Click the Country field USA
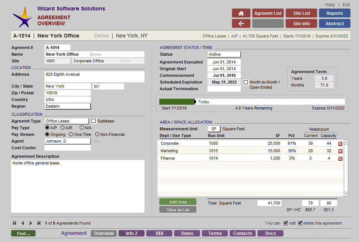This screenshot has height=242, width=359. click(67, 99)
